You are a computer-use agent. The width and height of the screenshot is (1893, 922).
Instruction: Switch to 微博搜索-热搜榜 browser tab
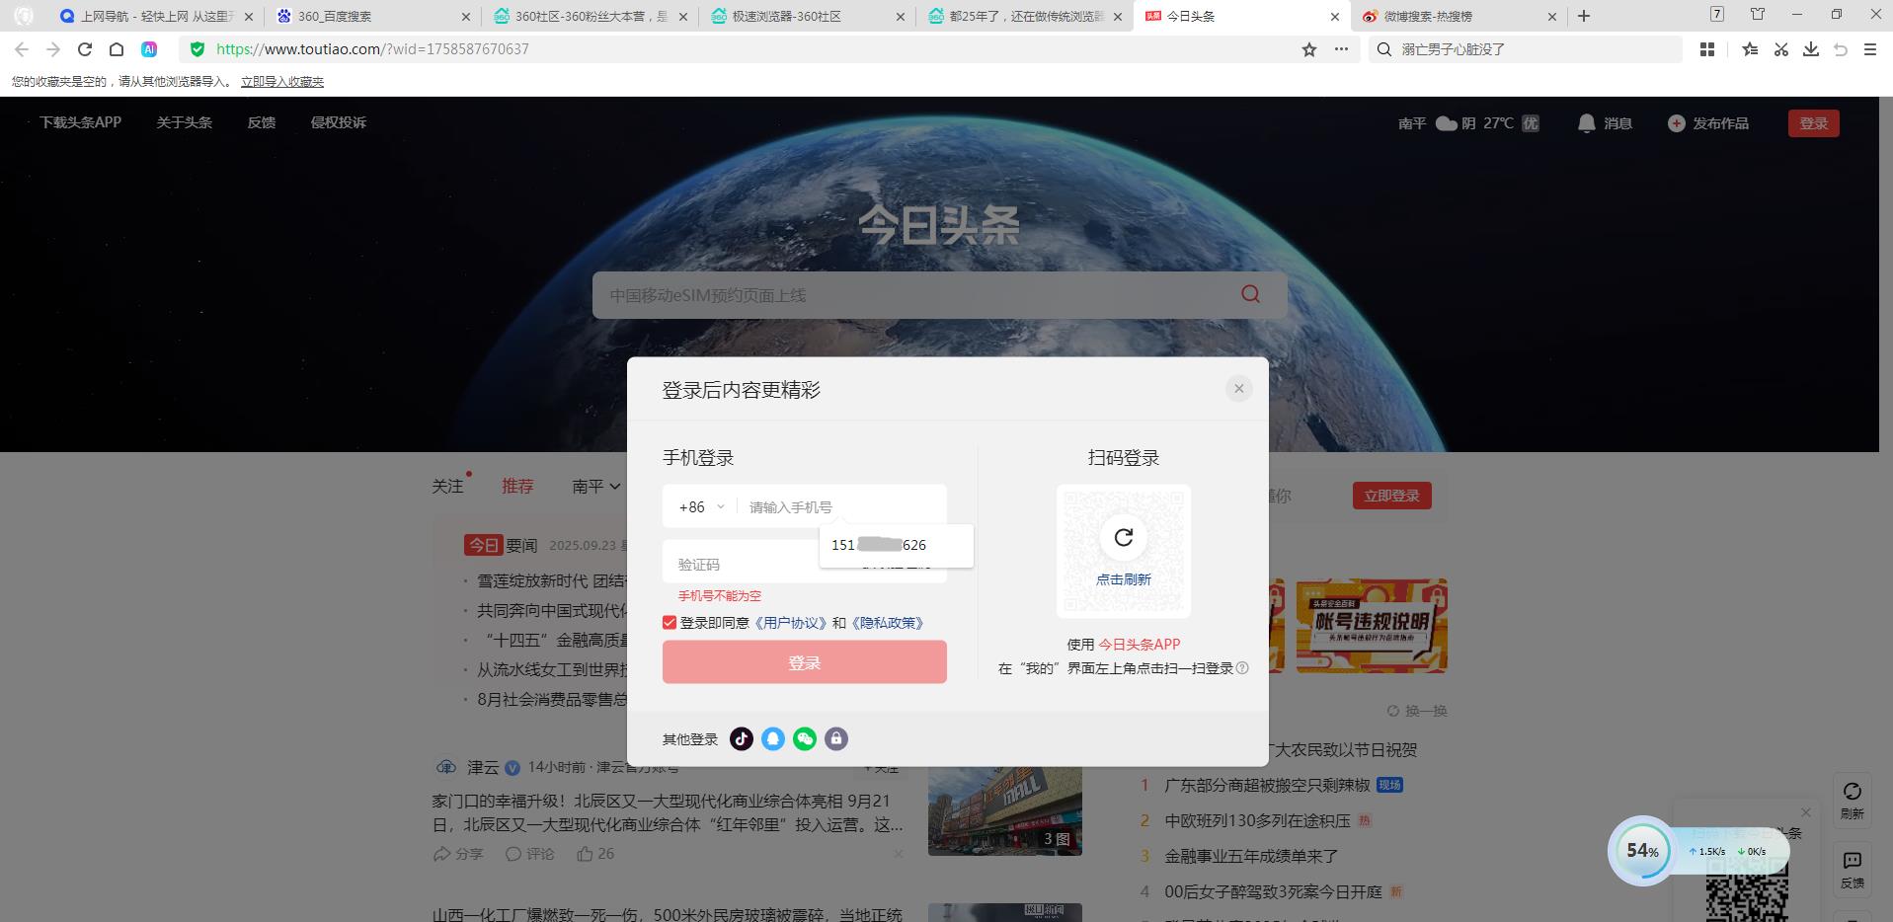[1429, 16]
